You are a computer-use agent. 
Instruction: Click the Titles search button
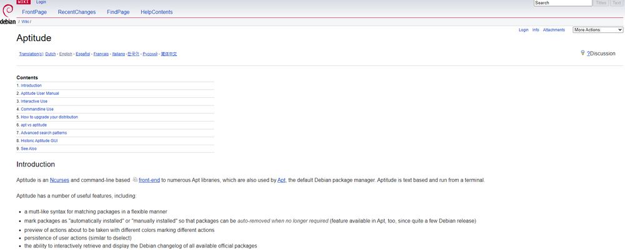[x=601, y=2]
